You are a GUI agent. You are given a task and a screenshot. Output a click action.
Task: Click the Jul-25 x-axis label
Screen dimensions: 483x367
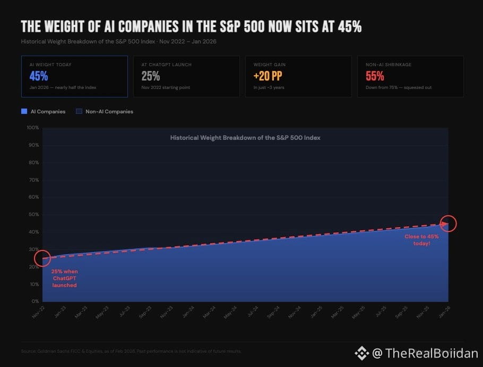(x=380, y=312)
